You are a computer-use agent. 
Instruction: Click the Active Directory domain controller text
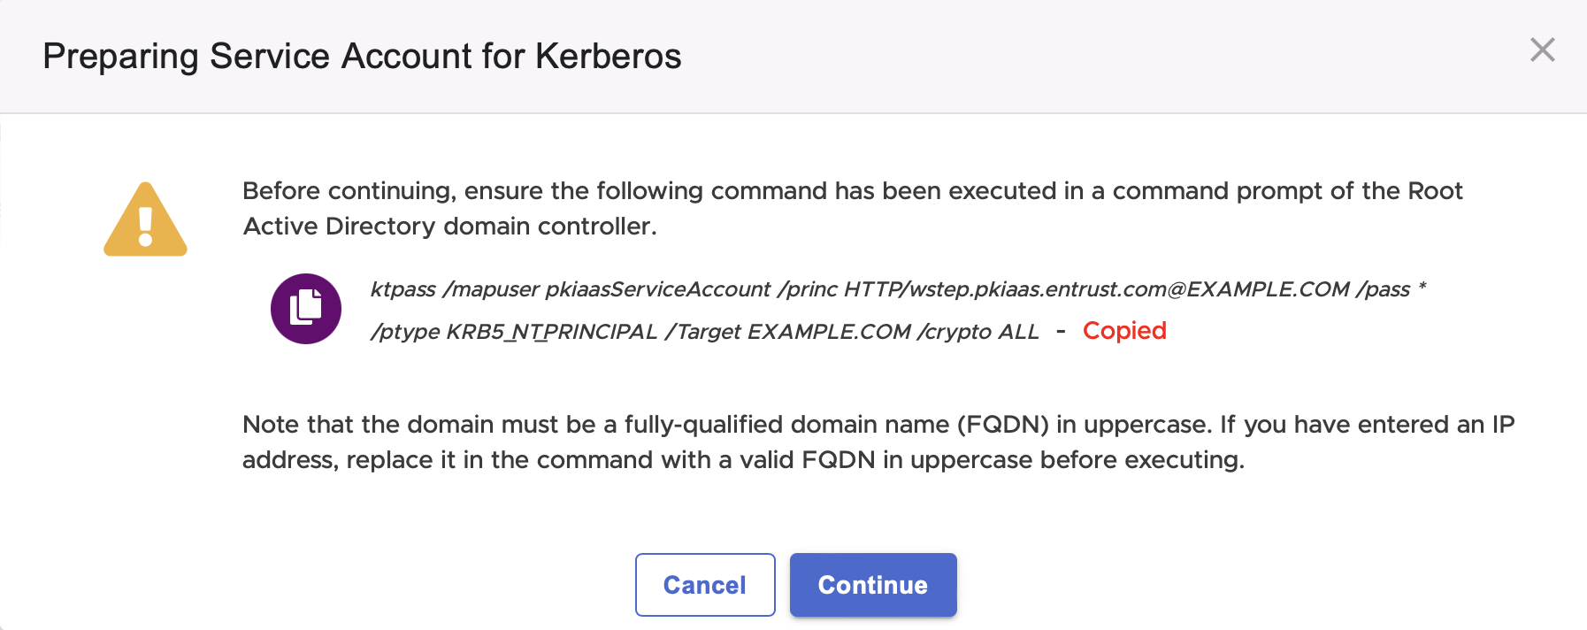pyautogui.click(x=449, y=227)
